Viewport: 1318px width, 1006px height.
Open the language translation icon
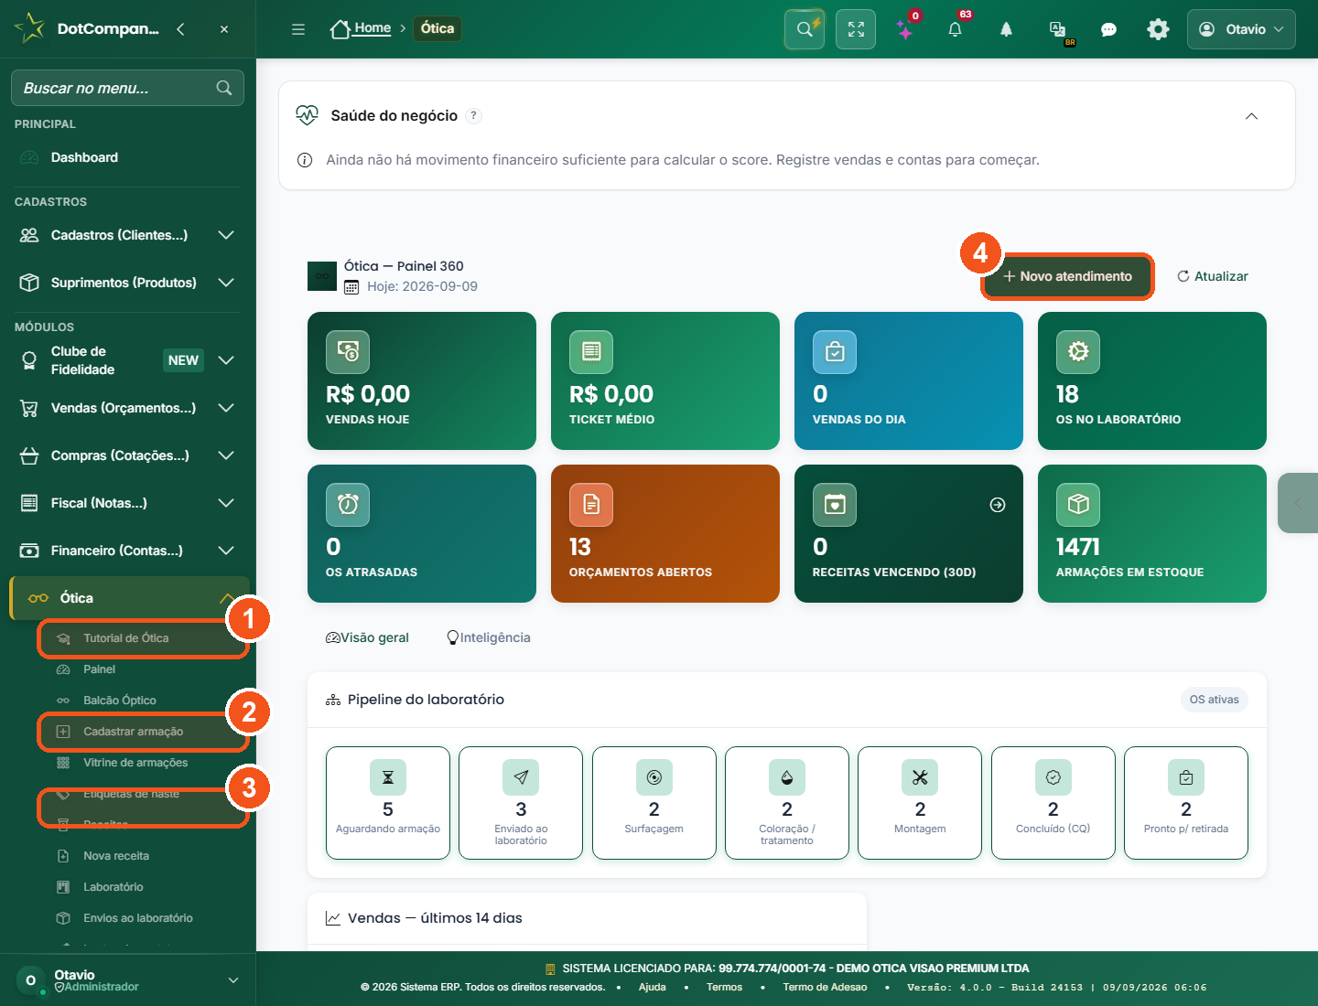point(1058,29)
